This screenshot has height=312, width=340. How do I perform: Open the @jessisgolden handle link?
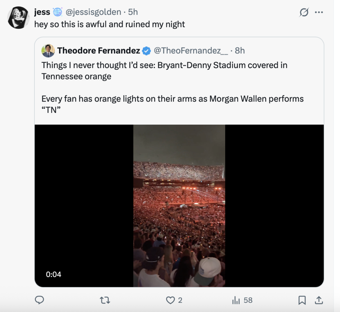(x=93, y=12)
